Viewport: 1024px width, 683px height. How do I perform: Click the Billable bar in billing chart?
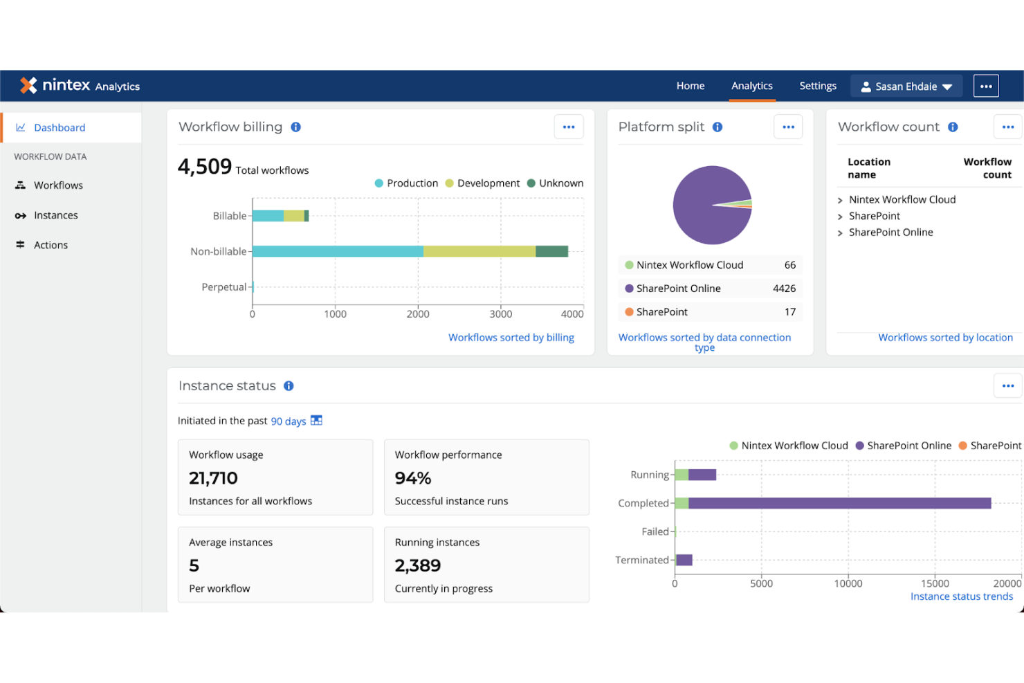[x=280, y=216]
